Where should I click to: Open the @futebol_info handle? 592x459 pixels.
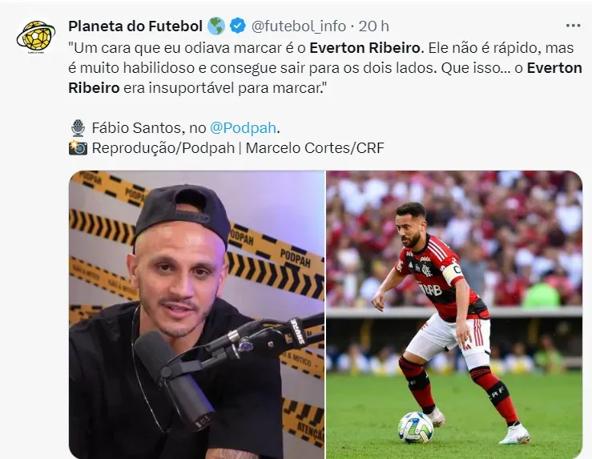(299, 26)
